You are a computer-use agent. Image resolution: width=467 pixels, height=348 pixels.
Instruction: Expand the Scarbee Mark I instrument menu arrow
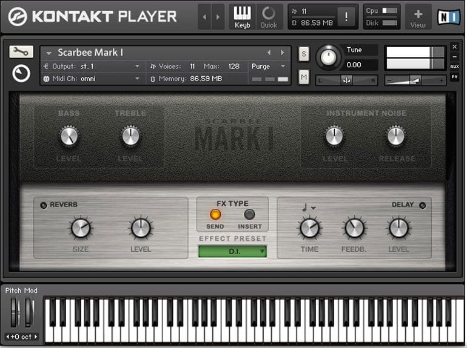pyautogui.click(x=49, y=53)
